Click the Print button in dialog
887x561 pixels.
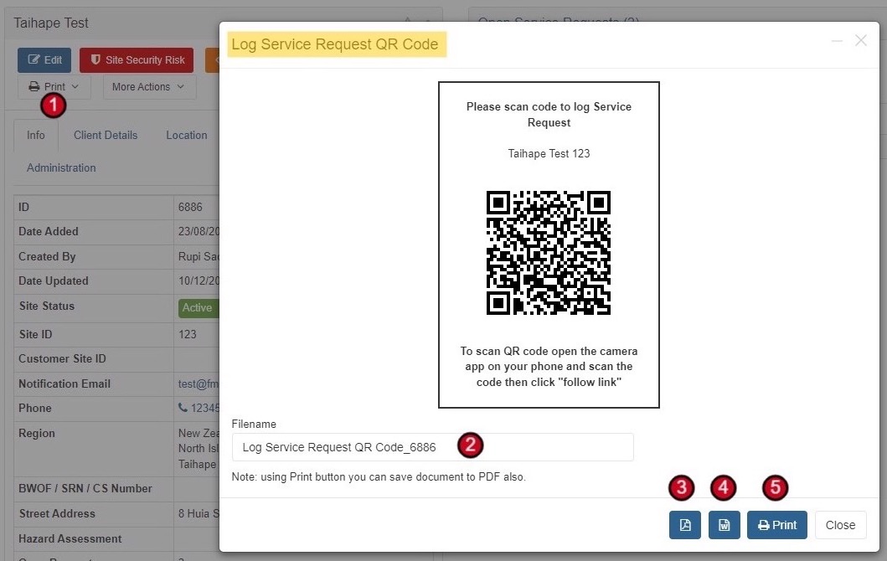coord(776,525)
